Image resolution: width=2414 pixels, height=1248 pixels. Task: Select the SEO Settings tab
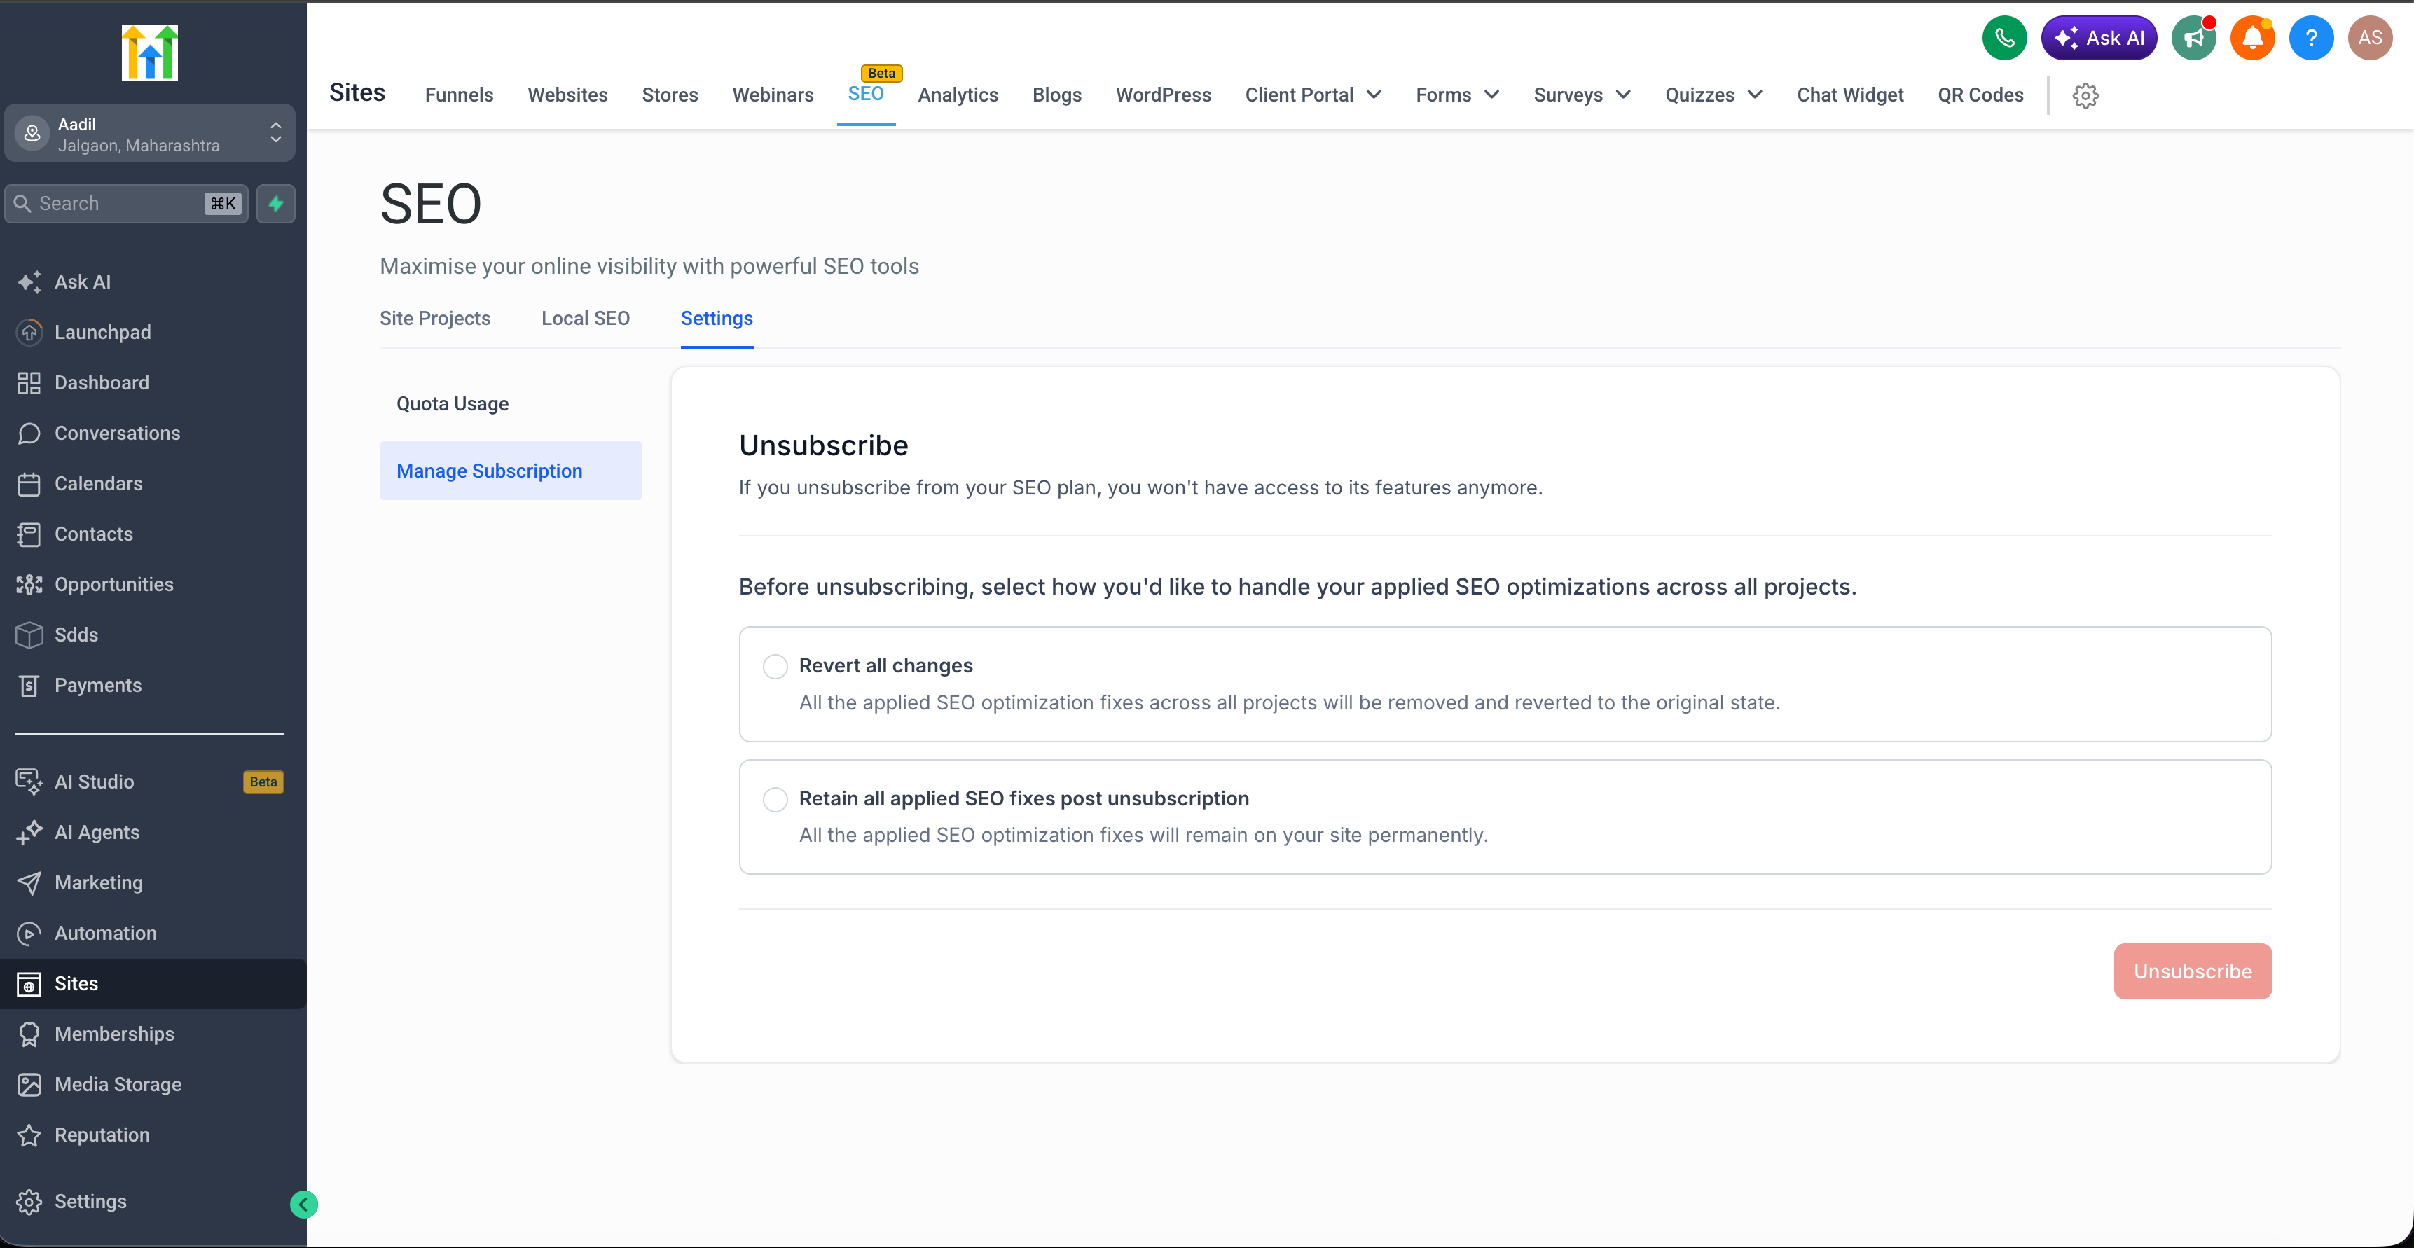tap(717, 319)
